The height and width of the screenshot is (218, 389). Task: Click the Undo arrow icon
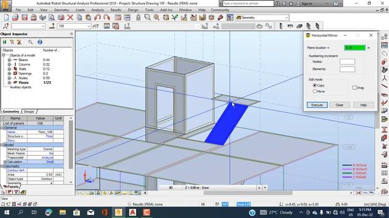pos(97,18)
